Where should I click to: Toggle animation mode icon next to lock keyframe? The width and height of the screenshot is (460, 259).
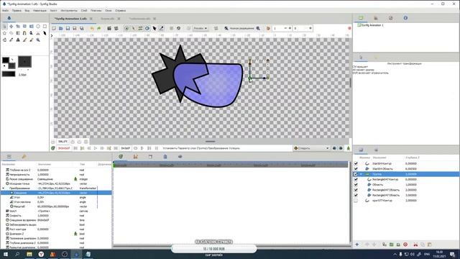(x=348, y=148)
